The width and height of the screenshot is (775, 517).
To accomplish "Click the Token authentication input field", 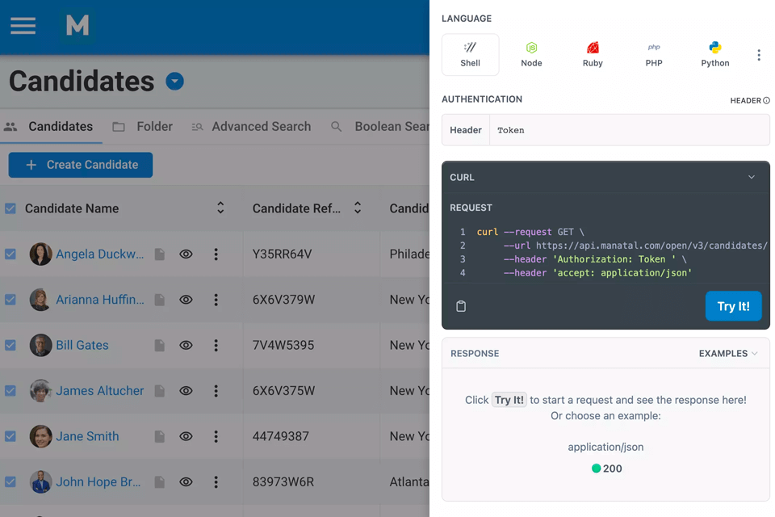I will pyautogui.click(x=629, y=130).
